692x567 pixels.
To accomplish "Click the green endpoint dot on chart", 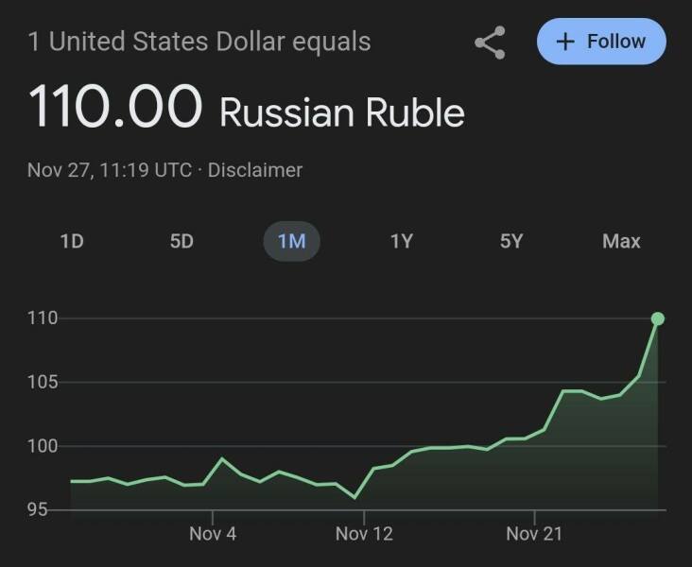I will click(658, 318).
